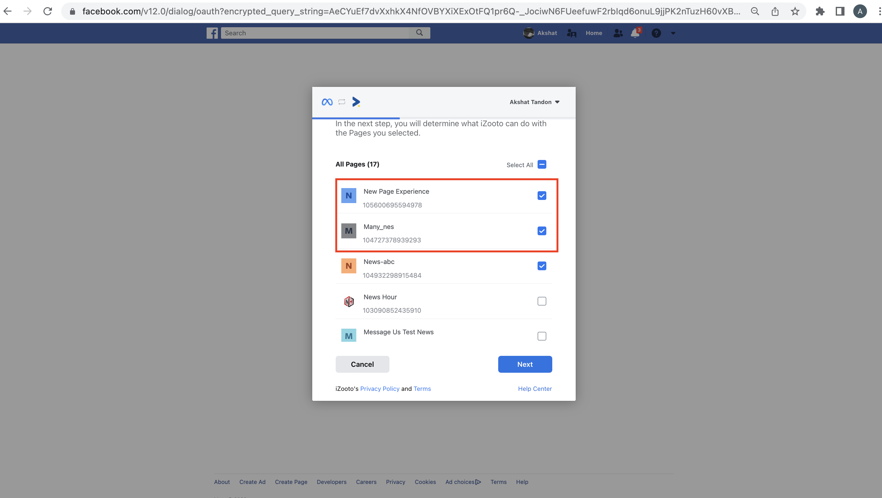Uncheck the New Page Experience checkbox

pyautogui.click(x=542, y=196)
